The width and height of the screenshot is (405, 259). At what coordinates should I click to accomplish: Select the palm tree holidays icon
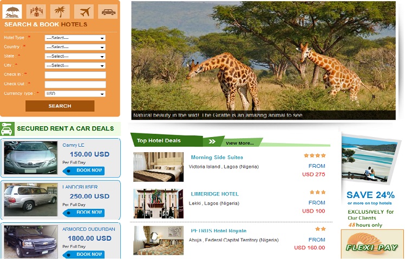[x=60, y=11]
